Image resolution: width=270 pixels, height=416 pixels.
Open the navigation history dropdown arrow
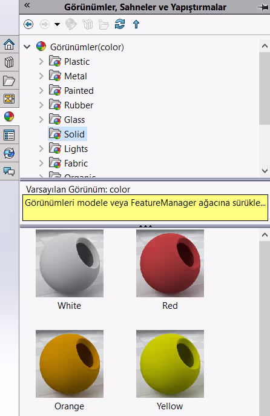(x=57, y=24)
